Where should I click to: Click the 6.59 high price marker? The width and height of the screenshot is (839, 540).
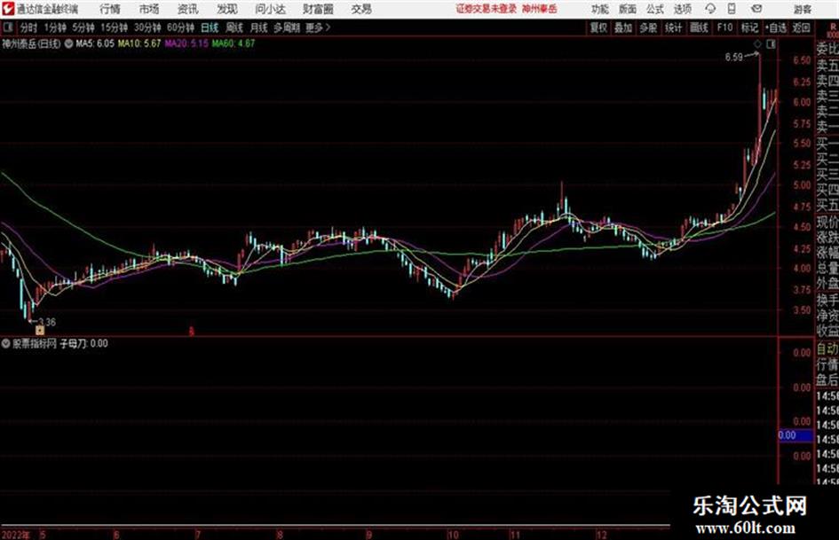coord(733,57)
